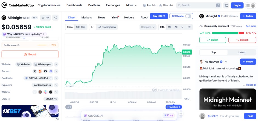
Task: Click the share icon beside Midnight
Action: coord(55,18)
